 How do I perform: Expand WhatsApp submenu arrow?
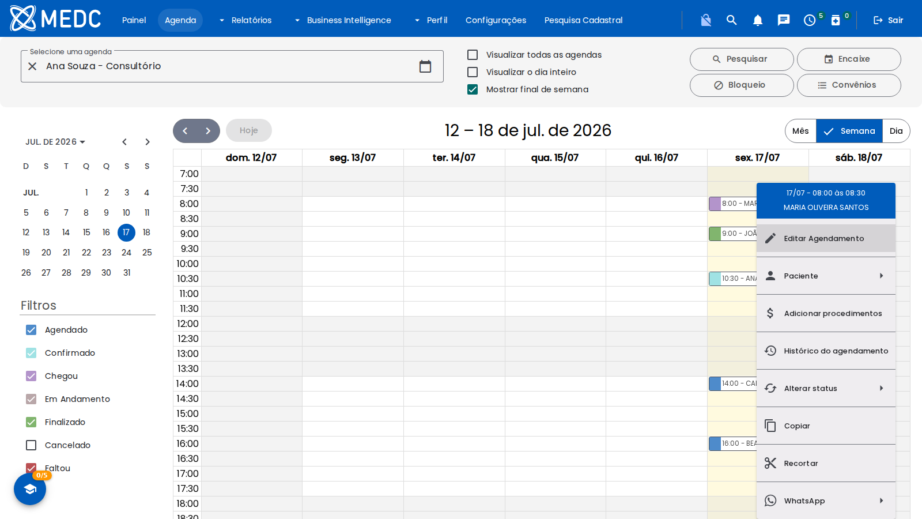click(881, 501)
